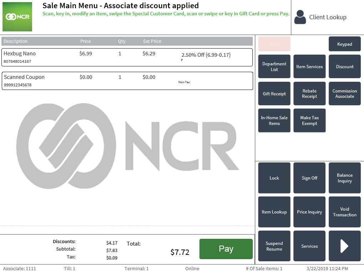Screen dimensions: 364x272
Task: Click the Description column header
Action: (x=16, y=41)
